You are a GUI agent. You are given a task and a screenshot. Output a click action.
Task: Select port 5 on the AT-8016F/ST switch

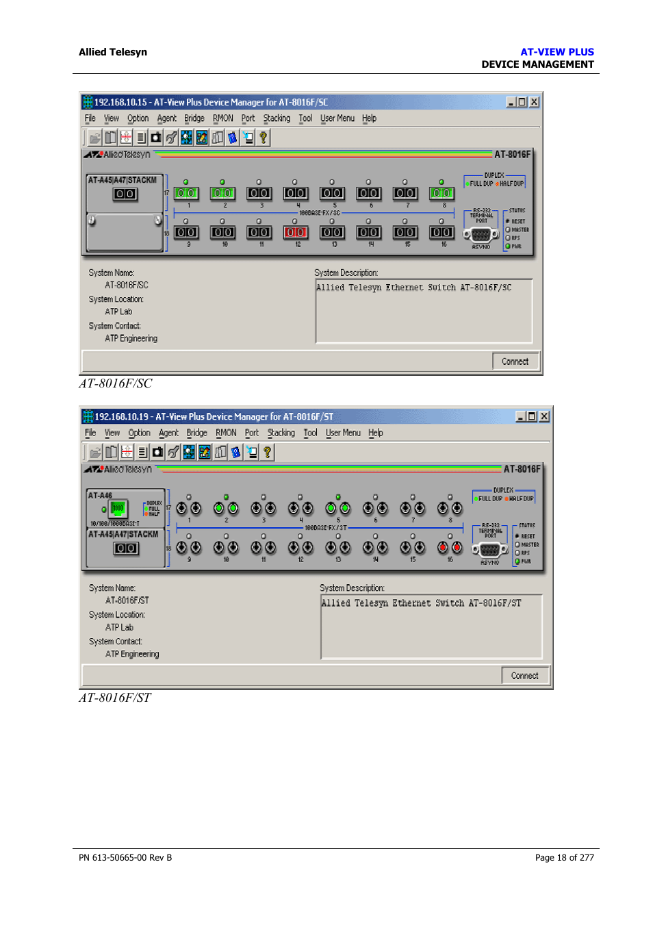(338, 508)
